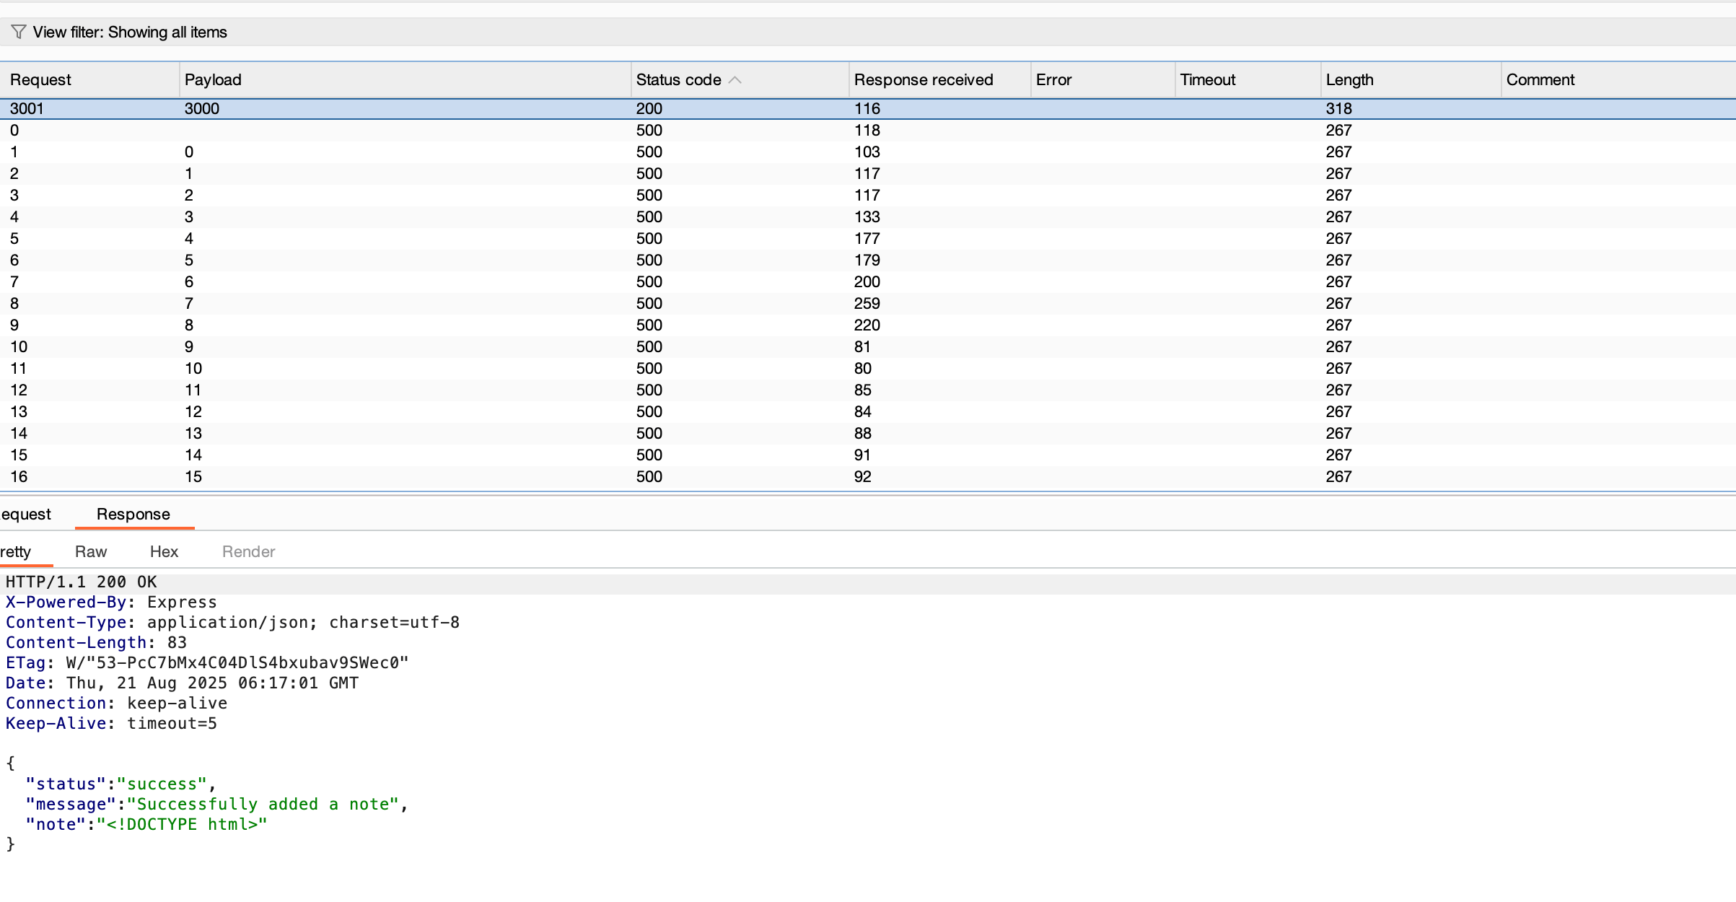Image resolution: width=1736 pixels, height=902 pixels.
Task: Click the HTTP/1.1 200 OK status line
Action: click(82, 582)
